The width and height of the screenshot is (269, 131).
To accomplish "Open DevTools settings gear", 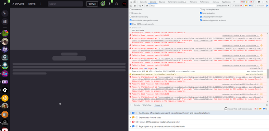I will click(x=259, y=2).
